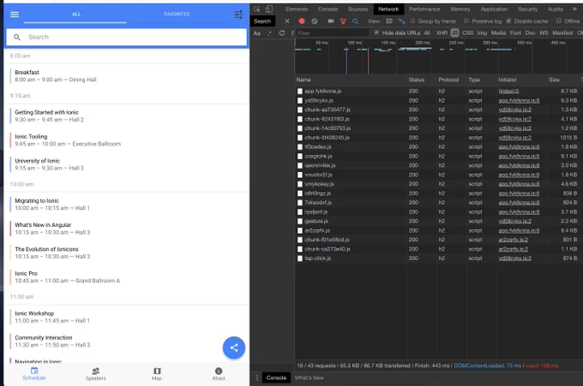Toggle match case (Aa) in the search panel
The image size is (583, 386).
click(257, 33)
